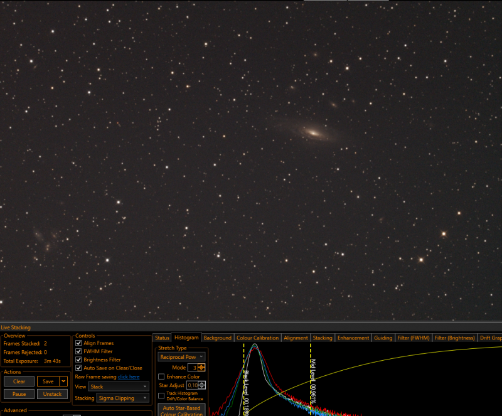Screen dimensions: 502x416
Task: Increase Star Adjust with the up arrow
Action: coord(202,383)
